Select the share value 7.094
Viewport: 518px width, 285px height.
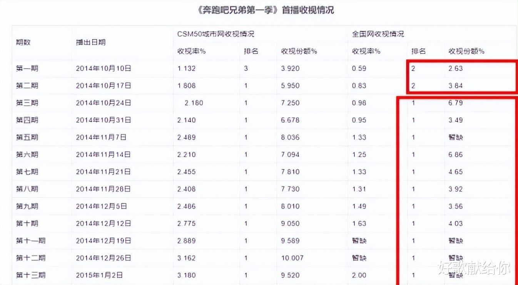point(290,155)
